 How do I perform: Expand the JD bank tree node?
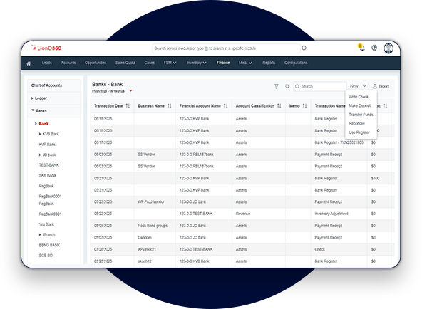click(x=40, y=154)
